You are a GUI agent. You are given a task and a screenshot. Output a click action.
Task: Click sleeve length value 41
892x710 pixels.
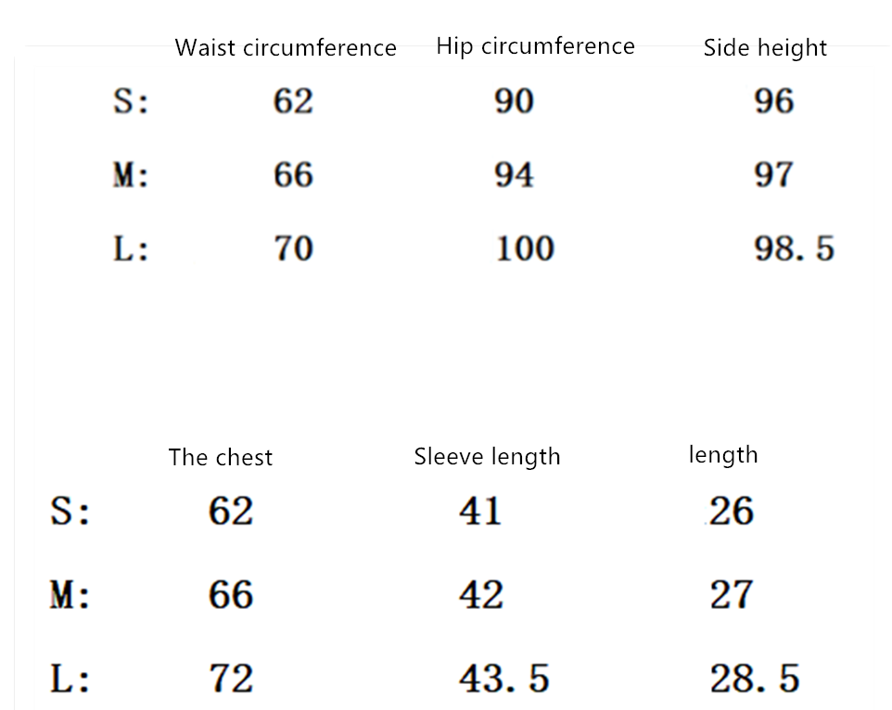point(480,511)
